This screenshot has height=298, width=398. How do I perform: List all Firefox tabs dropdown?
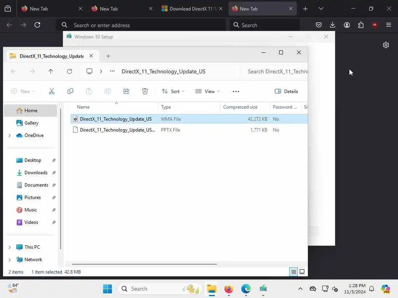(321, 9)
